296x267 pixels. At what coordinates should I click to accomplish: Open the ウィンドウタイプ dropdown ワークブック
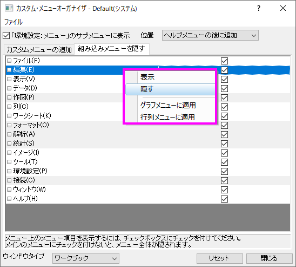(x=86, y=258)
